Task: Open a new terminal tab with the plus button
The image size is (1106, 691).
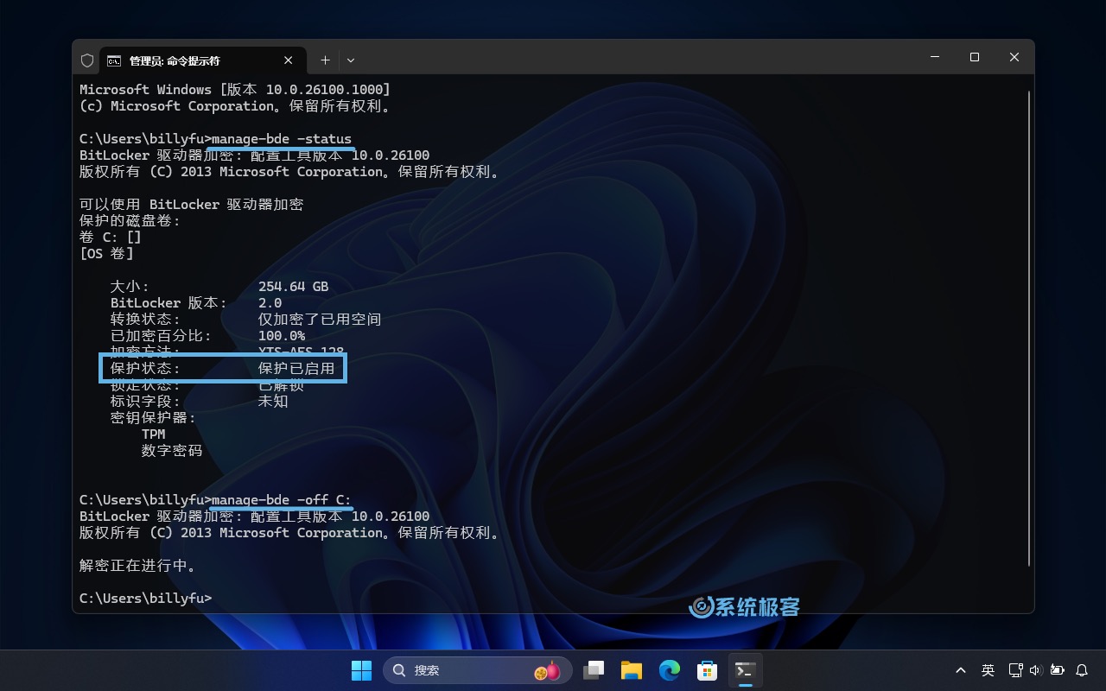Action: (x=325, y=60)
